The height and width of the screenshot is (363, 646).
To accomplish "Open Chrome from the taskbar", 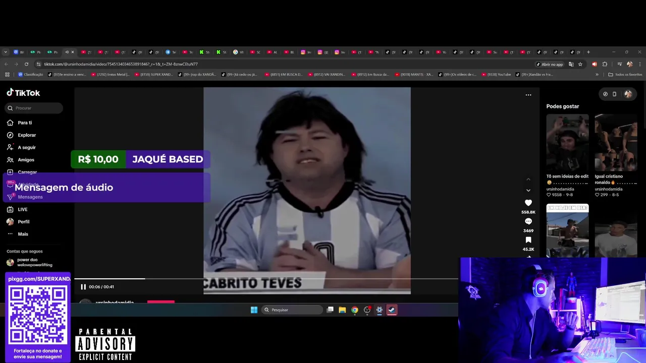I will [355, 310].
